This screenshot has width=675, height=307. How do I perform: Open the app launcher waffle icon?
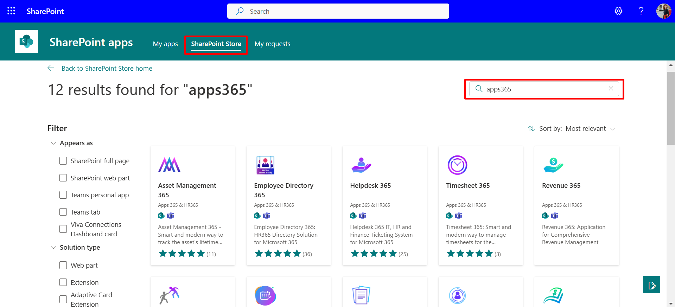point(11,11)
